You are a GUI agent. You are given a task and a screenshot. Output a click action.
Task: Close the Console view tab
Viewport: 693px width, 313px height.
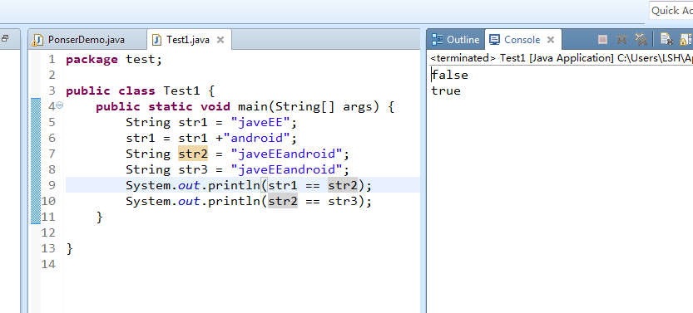click(551, 40)
